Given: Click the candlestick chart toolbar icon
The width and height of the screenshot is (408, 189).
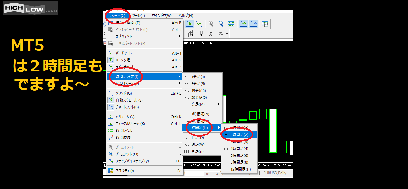Looking at the screenshot, I should (189, 24).
